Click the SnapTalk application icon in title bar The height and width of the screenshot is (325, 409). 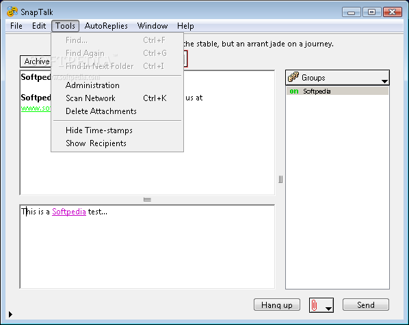pyautogui.click(x=12, y=12)
